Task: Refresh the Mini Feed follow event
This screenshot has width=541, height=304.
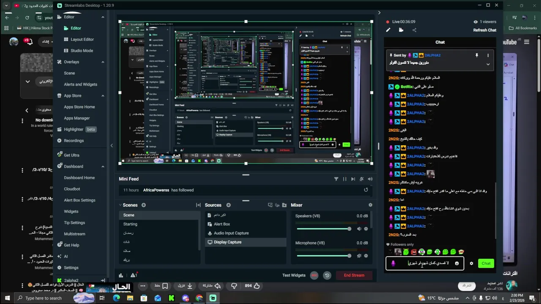Action: (366, 190)
